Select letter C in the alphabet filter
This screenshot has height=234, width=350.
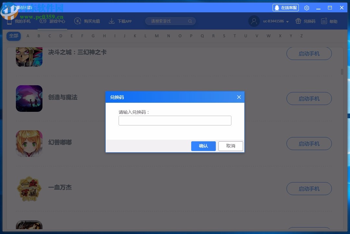pos(50,36)
